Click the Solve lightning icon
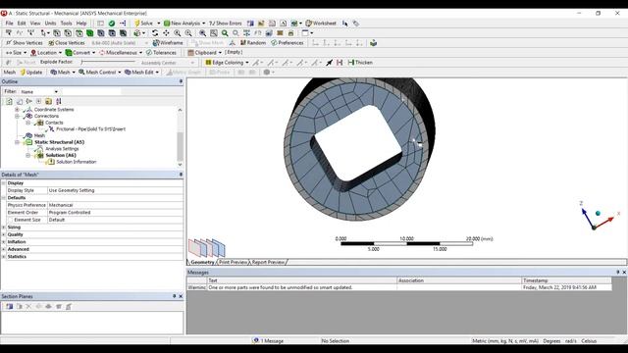The height and width of the screenshot is (353, 628). pos(136,24)
